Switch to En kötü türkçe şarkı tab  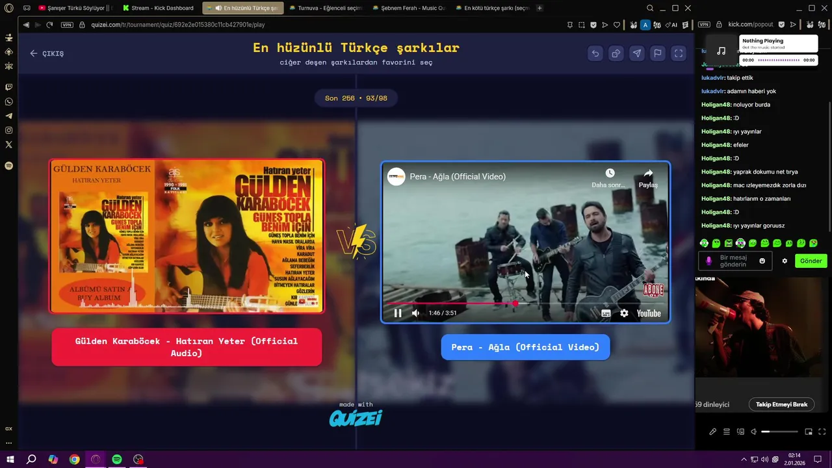pos(492,8)
